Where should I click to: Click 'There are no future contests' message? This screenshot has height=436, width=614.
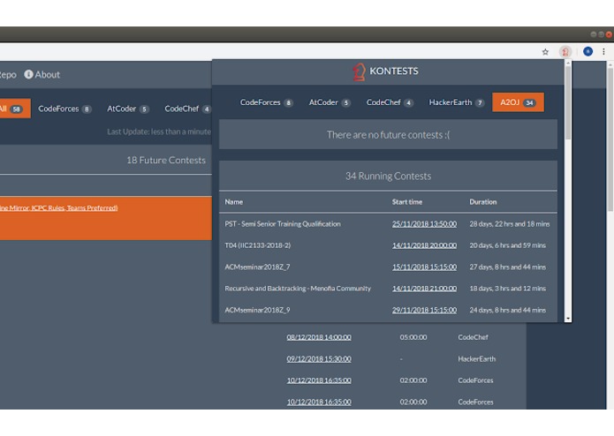tap(388, 135)
